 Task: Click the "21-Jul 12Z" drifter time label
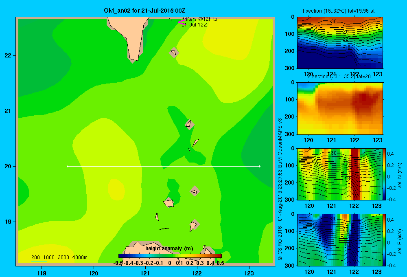[194, 25]
